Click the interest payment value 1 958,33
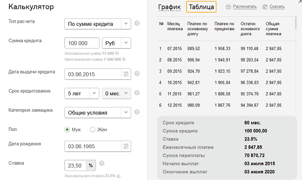The image size is (302, 180). (222, 49)
